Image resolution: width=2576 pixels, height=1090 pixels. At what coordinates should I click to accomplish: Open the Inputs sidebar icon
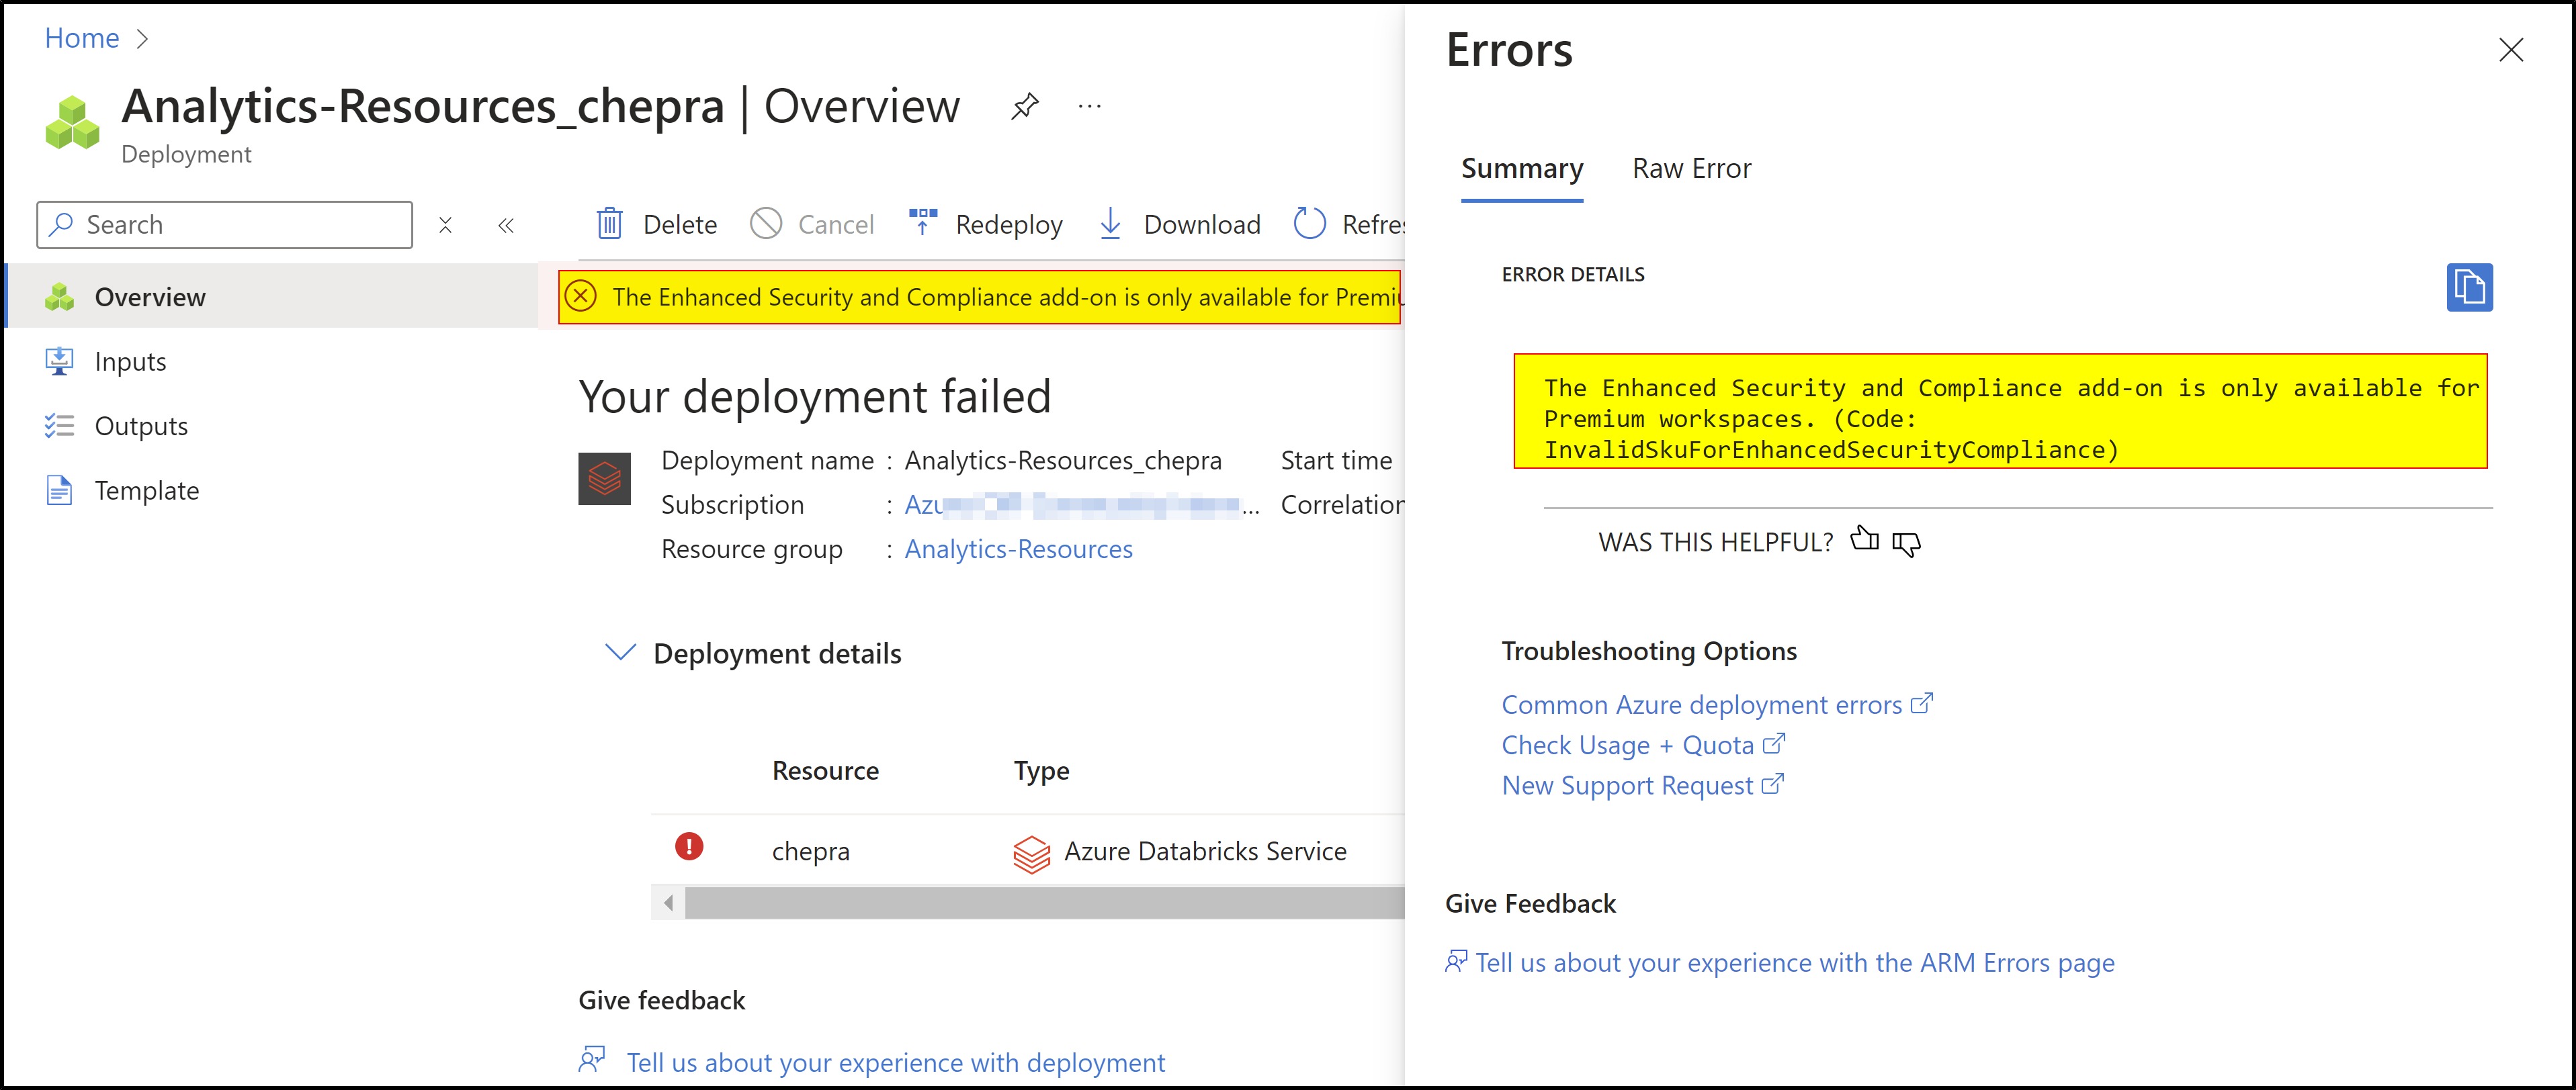pos(60,361)
